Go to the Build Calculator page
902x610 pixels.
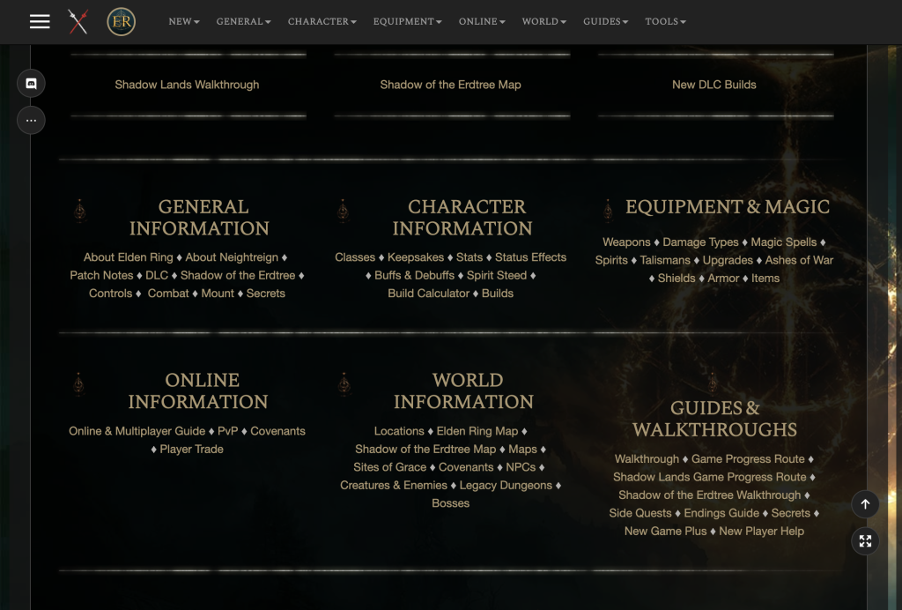[x=428, y=294]
